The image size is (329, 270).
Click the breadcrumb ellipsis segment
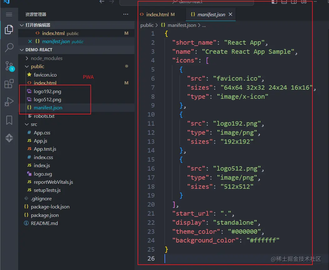[x=204, y=25]
